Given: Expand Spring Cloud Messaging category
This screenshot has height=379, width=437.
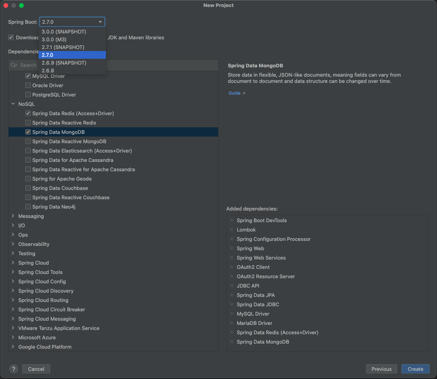Looking at the screenshot, I should tap(13, 319).
